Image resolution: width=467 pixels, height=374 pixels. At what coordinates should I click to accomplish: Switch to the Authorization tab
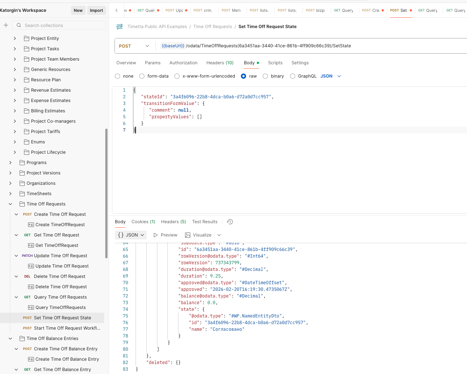[x=183, y=63]
